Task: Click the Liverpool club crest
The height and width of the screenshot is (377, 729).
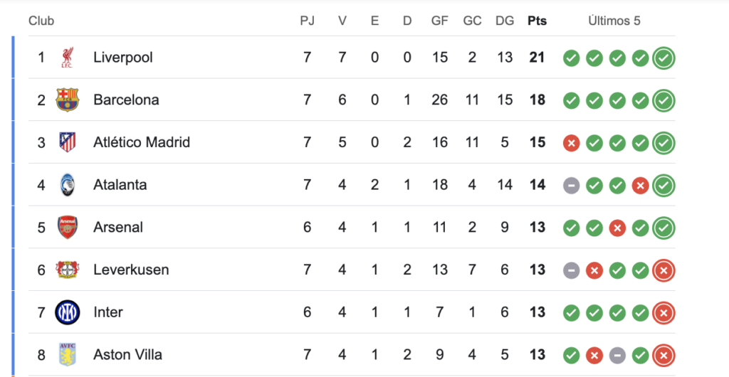Action: click(68, 58)
